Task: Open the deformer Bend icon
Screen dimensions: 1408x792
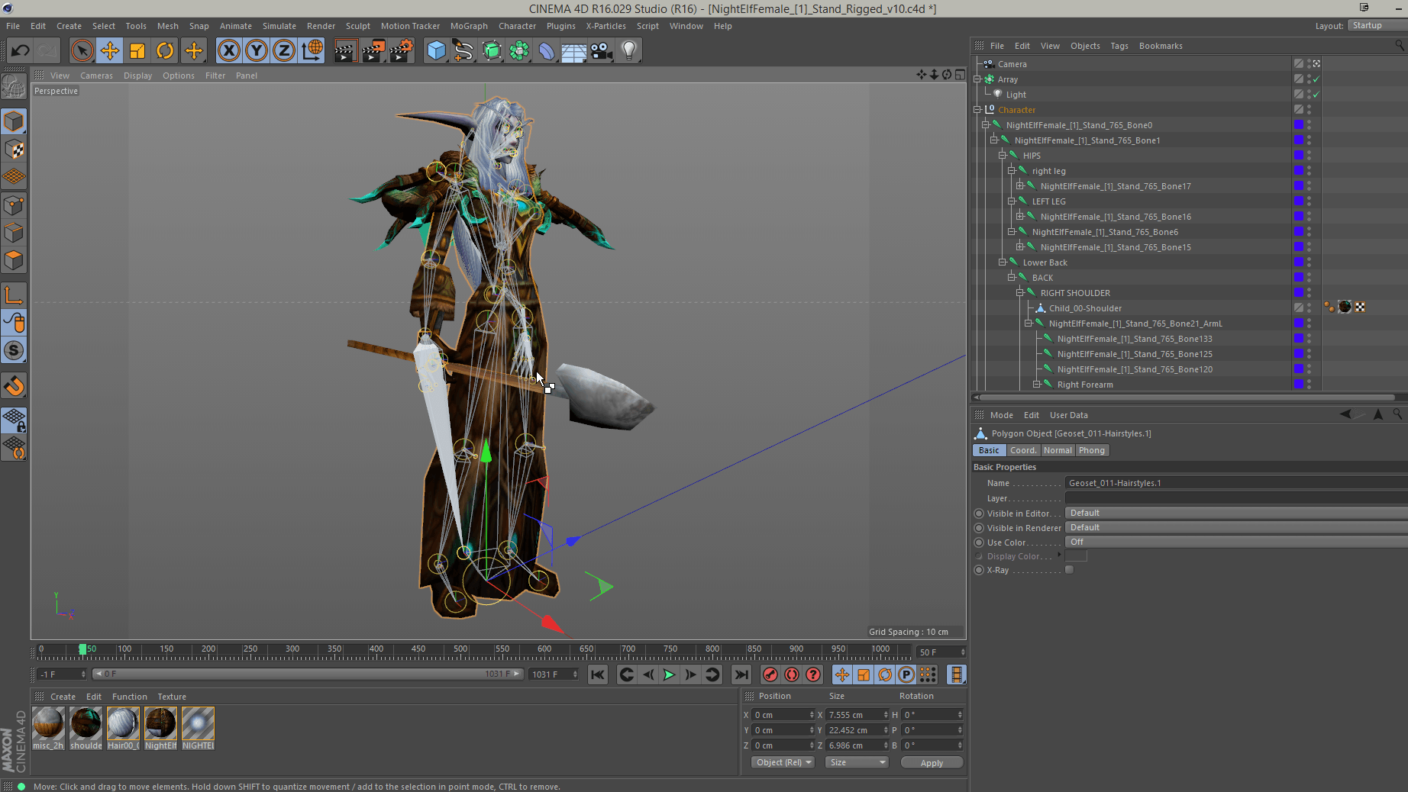Action: pos(547,51)
